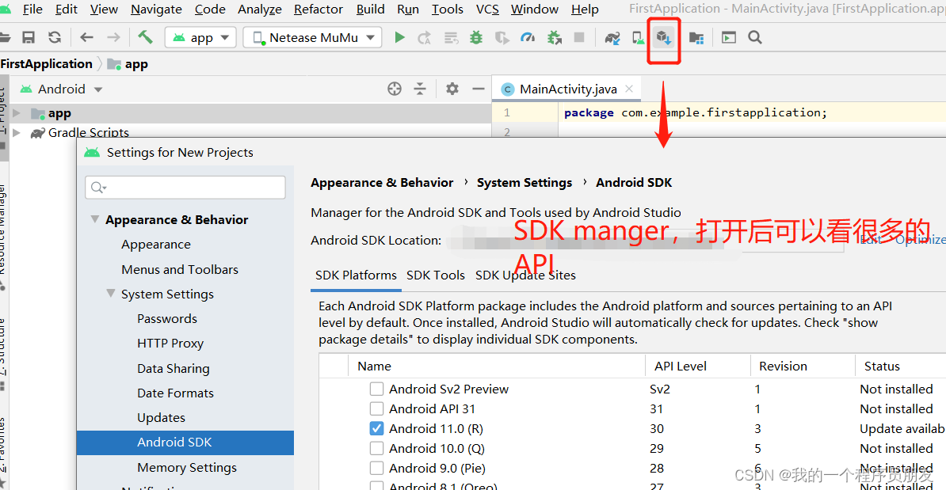
Task: Collapse the Appearance & Behavior settings group
Action: pos(95,219)
